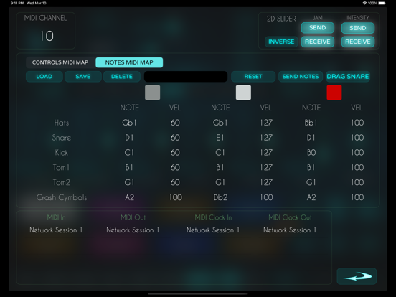This screenshot has height=297, width=396.
Task: Click the LOAD button
Action: point(44,77)
